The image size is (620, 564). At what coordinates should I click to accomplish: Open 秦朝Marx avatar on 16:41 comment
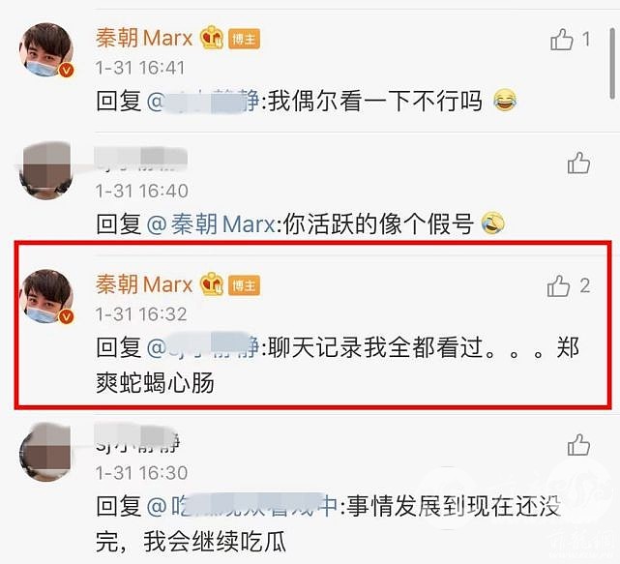pyautogui.click(x=46, y=50)
